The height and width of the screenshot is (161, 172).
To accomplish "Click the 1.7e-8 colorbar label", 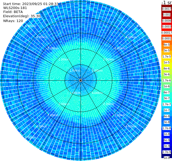I will [167, 128].
